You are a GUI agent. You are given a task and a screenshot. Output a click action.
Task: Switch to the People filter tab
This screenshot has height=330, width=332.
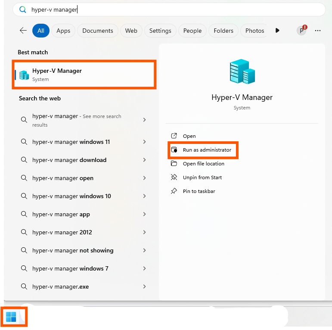pyautogui.click(x=192, y=31)
